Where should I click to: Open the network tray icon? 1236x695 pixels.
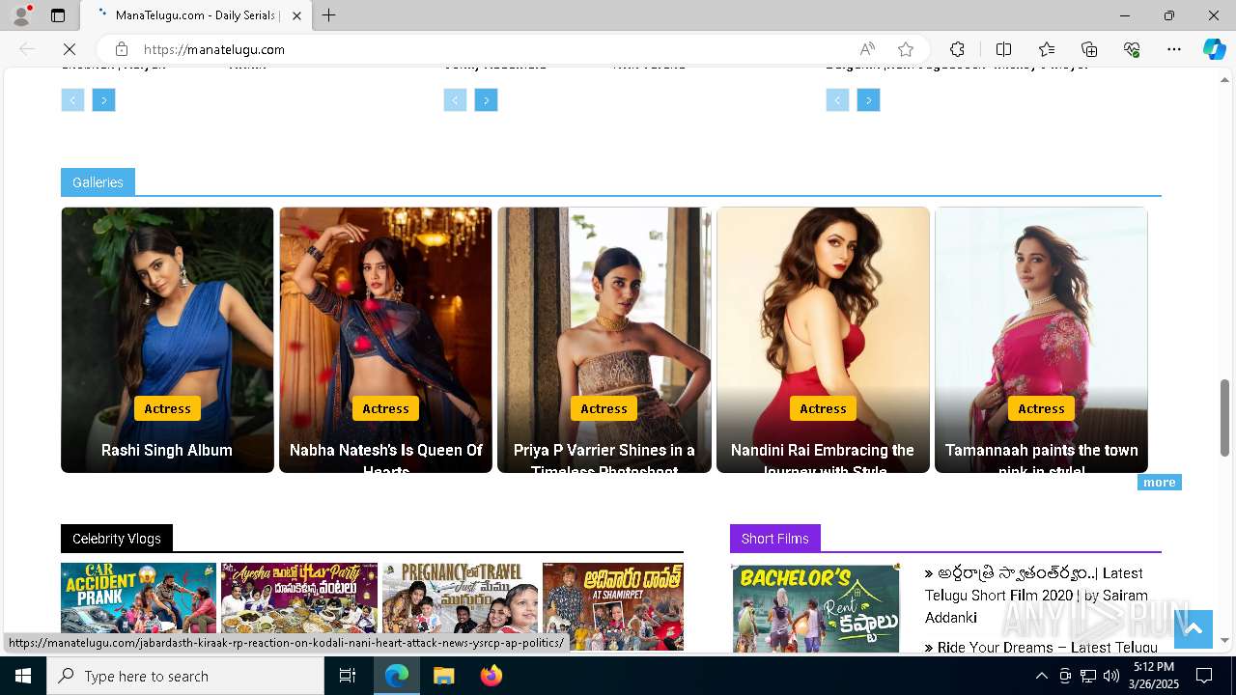(x=1087, y=676)
